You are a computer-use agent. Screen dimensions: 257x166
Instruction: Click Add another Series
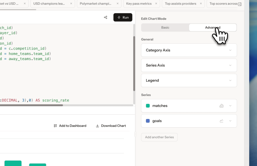click(159, 137)
